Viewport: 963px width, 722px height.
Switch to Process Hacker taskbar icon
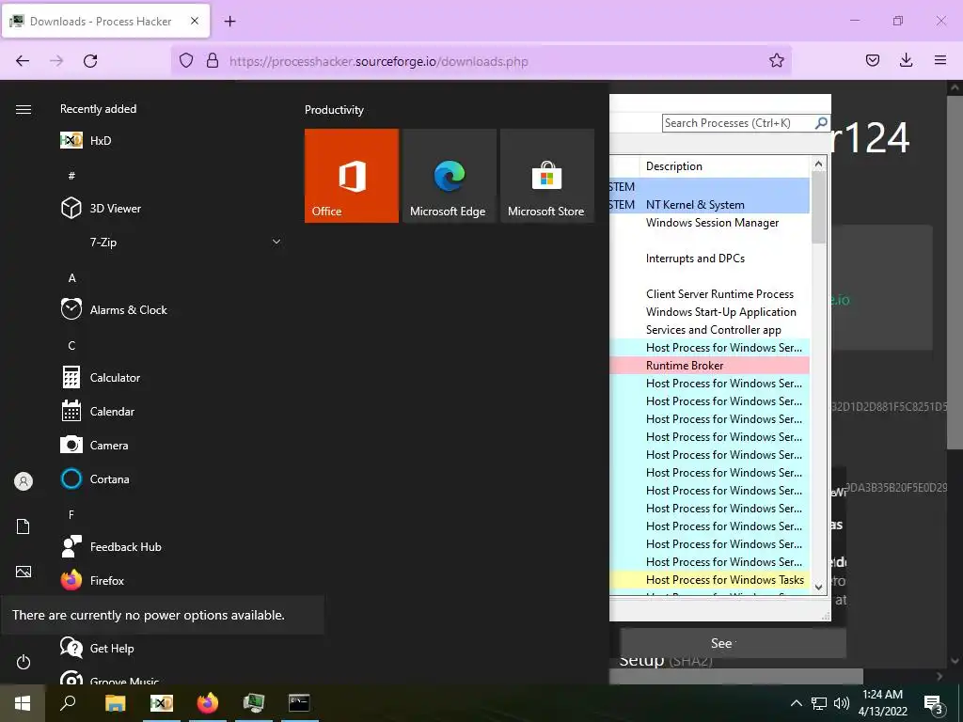click(254, 703)
